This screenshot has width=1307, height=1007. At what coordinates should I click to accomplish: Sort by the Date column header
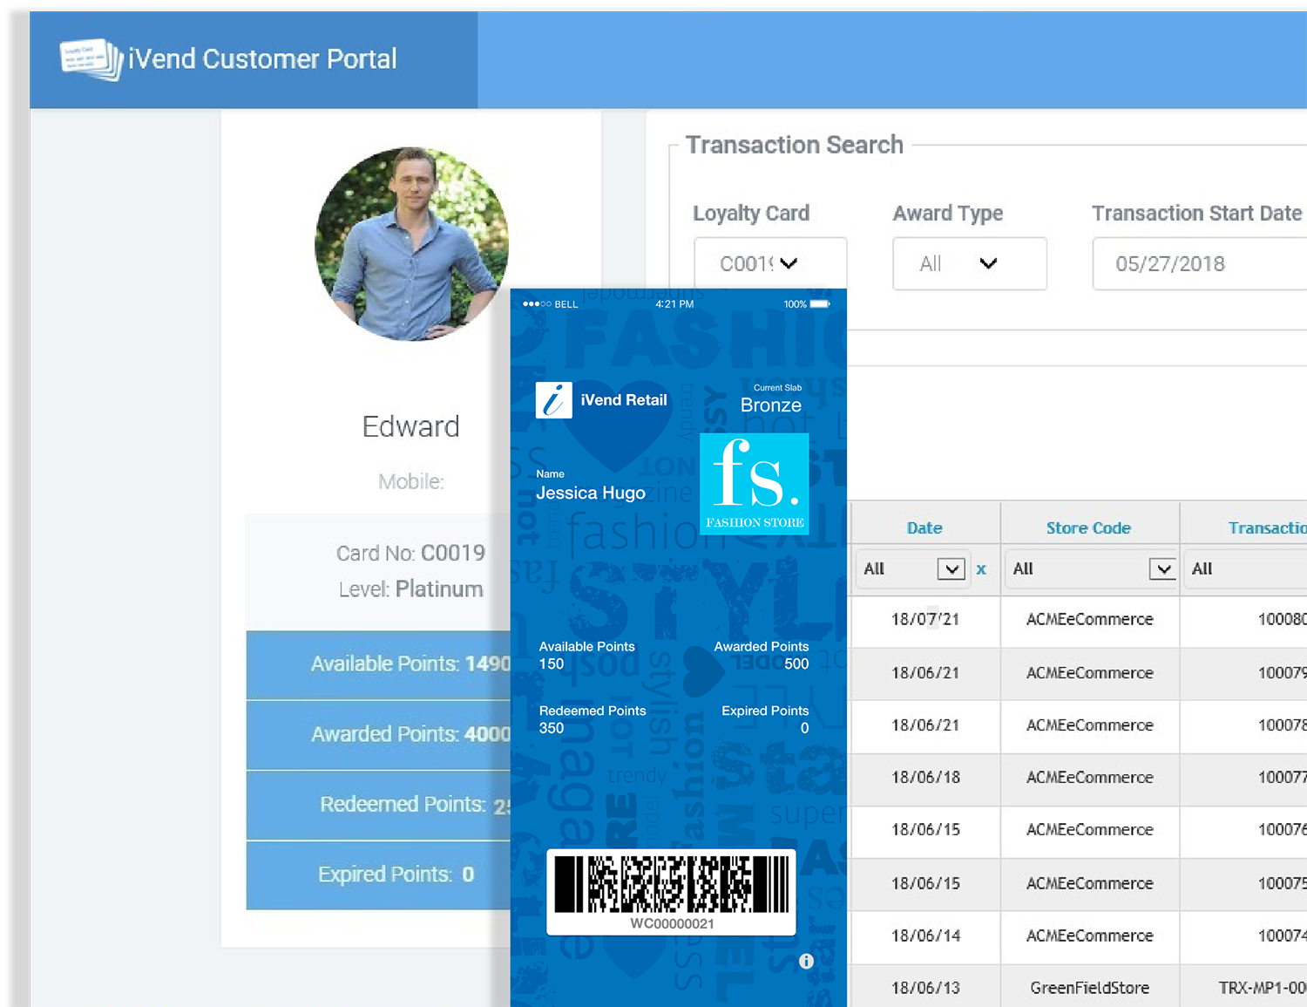pos(924,527)
